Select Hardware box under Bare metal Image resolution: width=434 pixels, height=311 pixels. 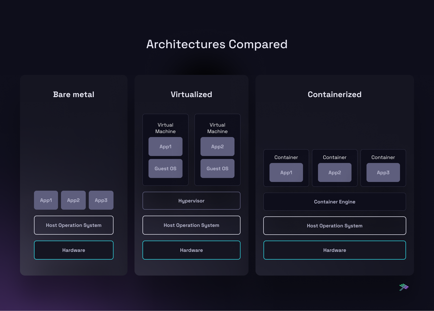point(74,250)
